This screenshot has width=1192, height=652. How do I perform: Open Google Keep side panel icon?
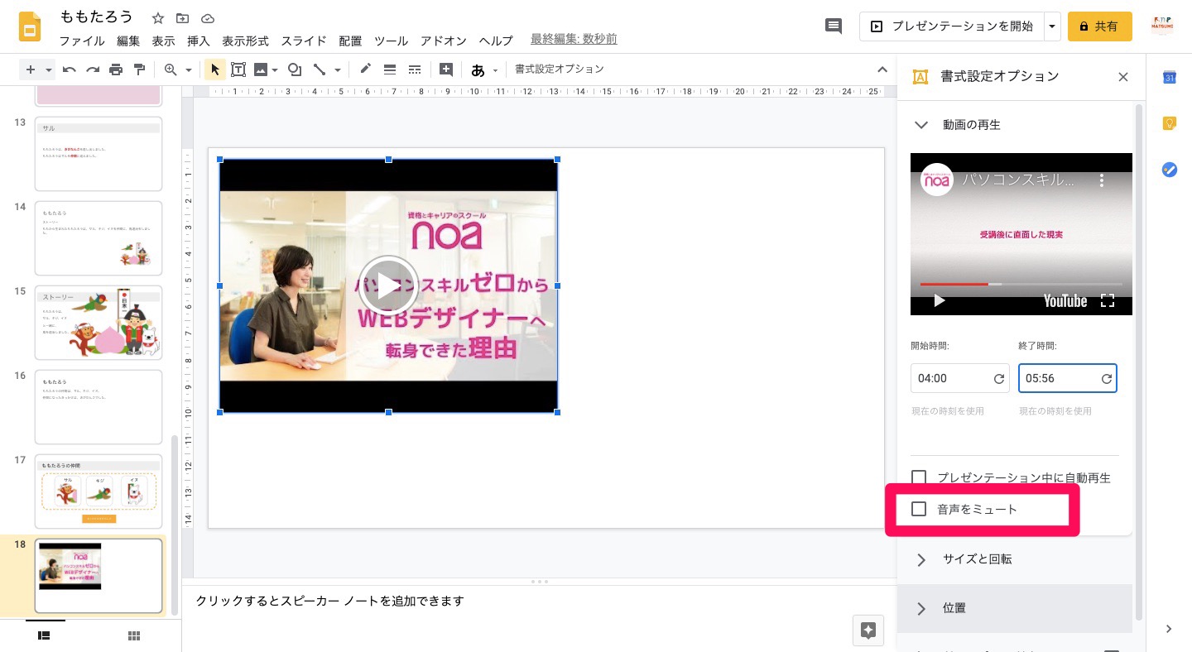pyautogui.click(x=1170, y=123)
